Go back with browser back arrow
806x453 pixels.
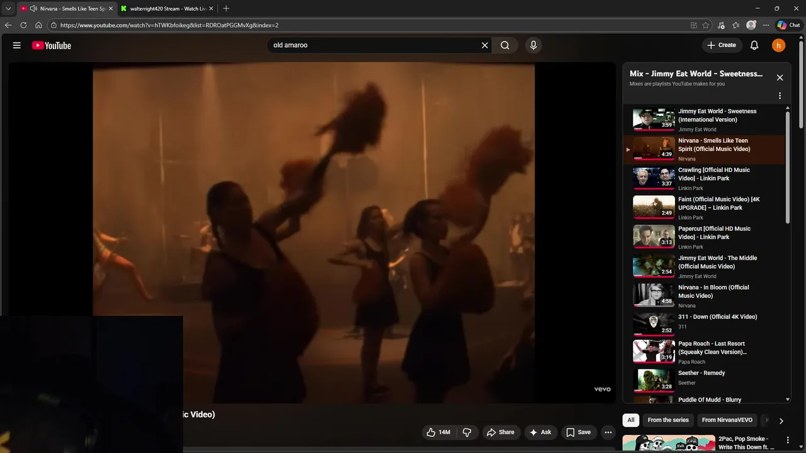[x=8, y=25]
